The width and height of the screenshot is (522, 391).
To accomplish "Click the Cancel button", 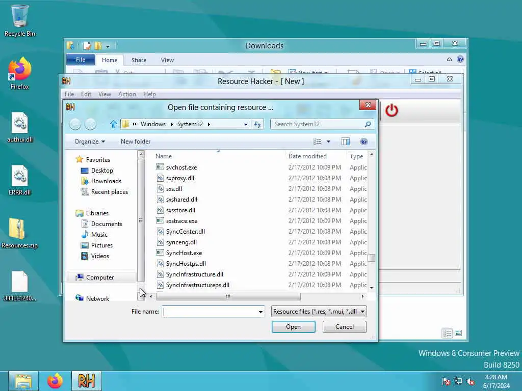I will (x=345, y=327).
